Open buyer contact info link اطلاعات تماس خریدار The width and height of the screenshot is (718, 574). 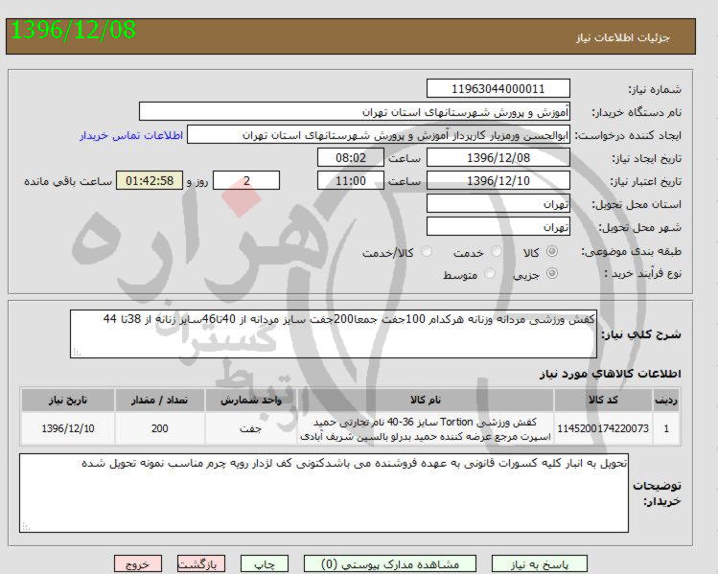[x=131, y=135]
